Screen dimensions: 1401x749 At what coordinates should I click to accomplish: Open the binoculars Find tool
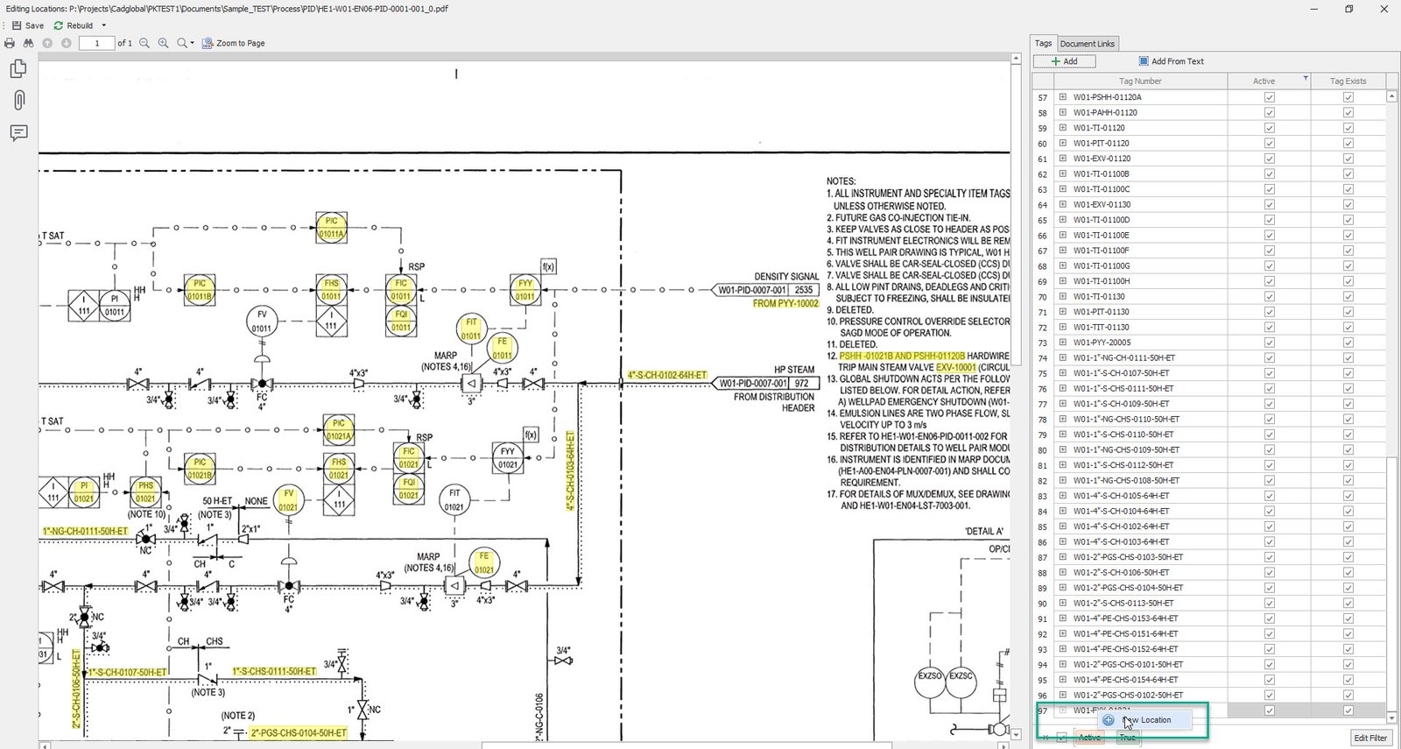click(28, 43)
